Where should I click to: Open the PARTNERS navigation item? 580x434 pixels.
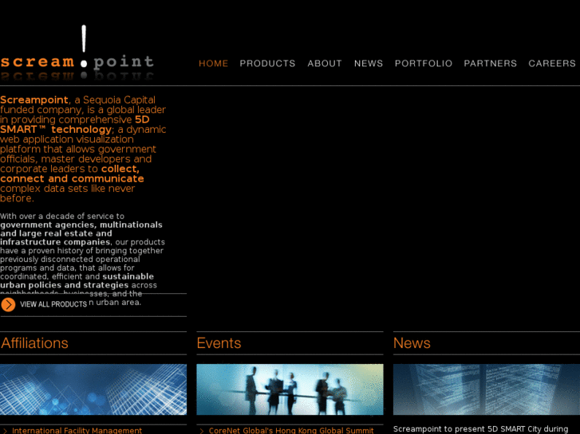(x=490, y=64)
